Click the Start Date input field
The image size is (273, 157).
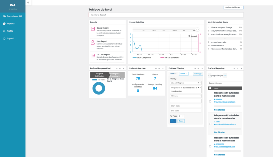186,106
